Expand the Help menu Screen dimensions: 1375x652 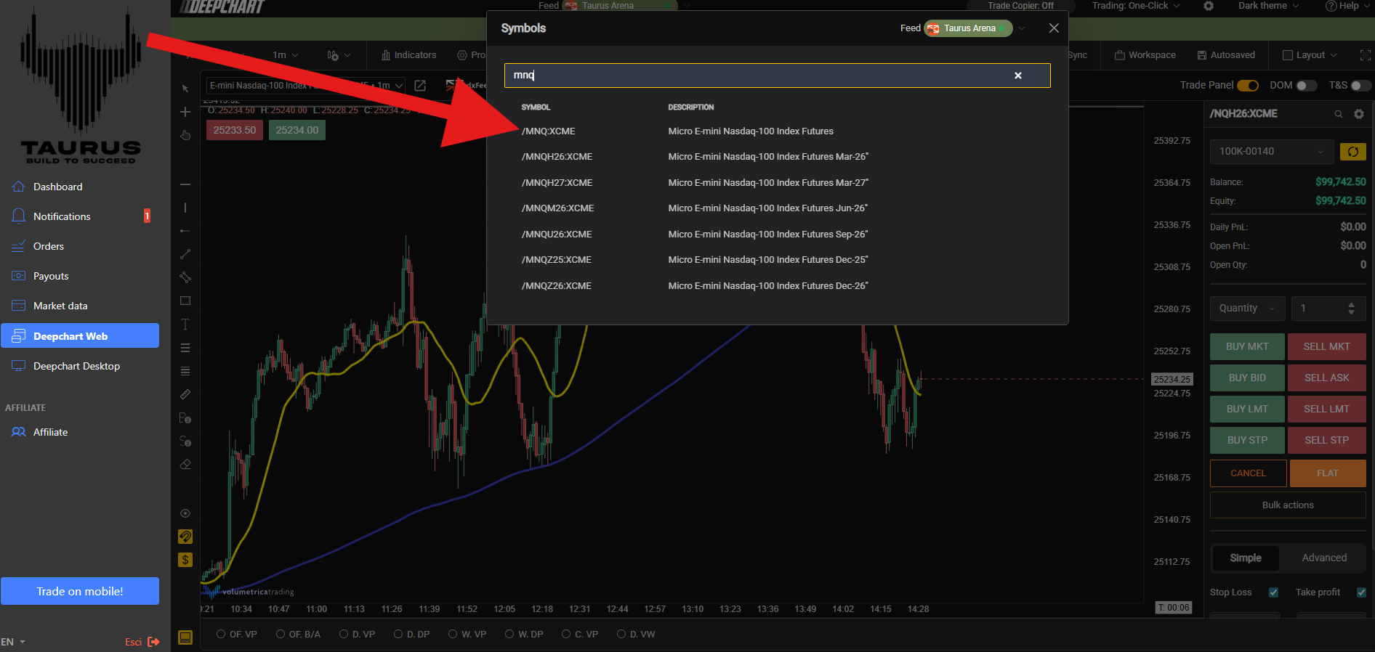click(1347, 6)
